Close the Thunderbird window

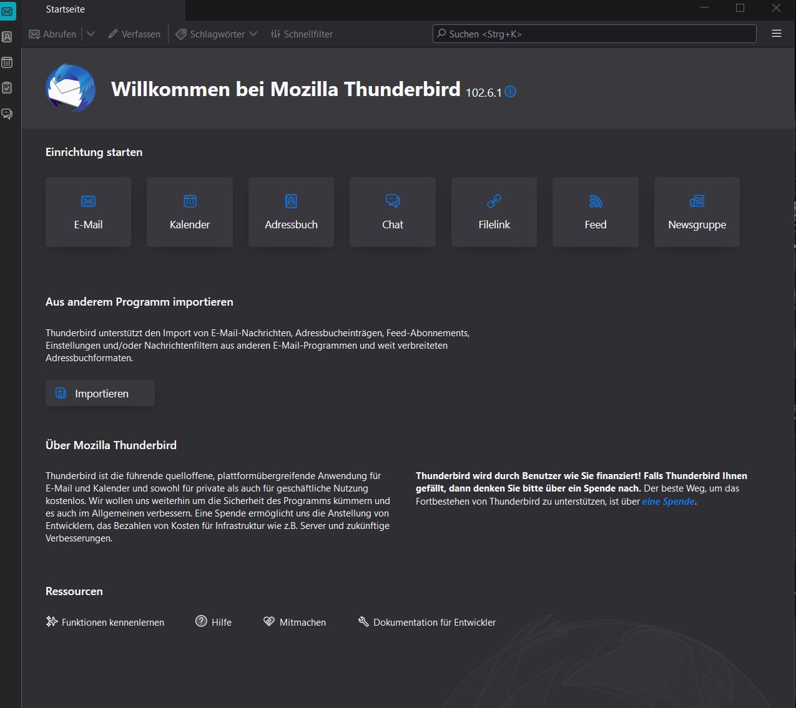(776, 8)
